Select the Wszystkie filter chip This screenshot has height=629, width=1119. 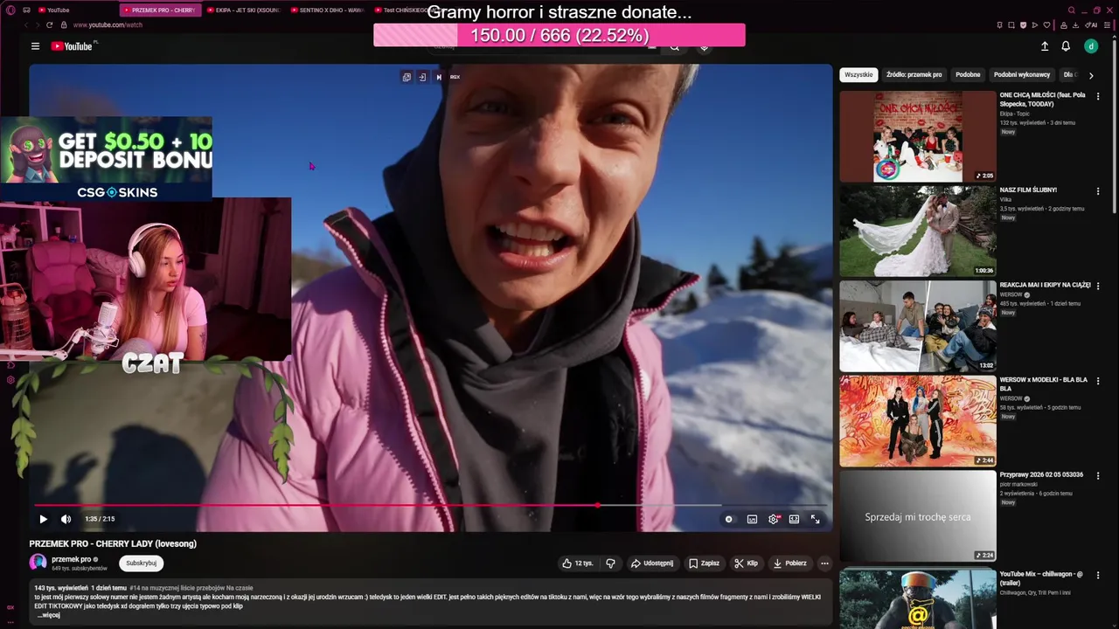(858, 75)
